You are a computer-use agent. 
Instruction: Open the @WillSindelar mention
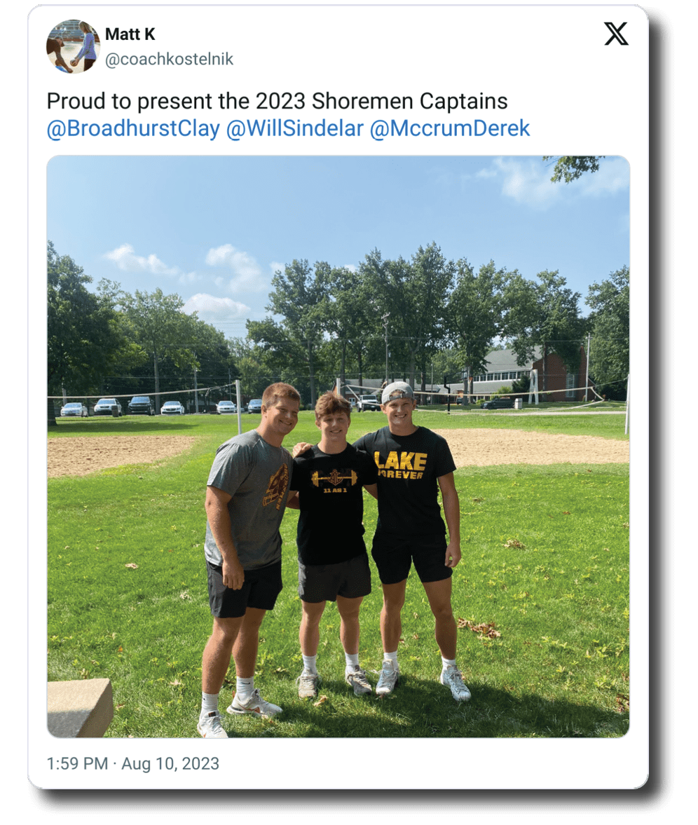click(294, 129)
